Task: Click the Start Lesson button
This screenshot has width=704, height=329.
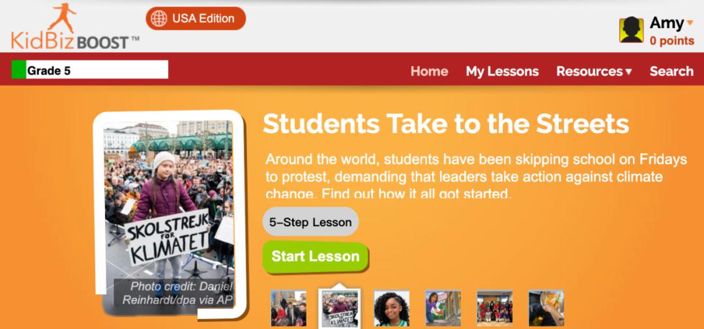Action: click(x=315, y=257)
